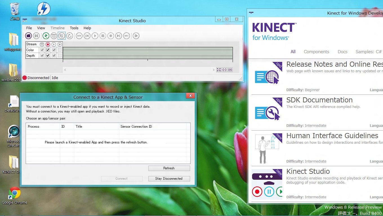The image size is (383, 216).
Task: Open the Help menu
Action: tap(87, 28)
